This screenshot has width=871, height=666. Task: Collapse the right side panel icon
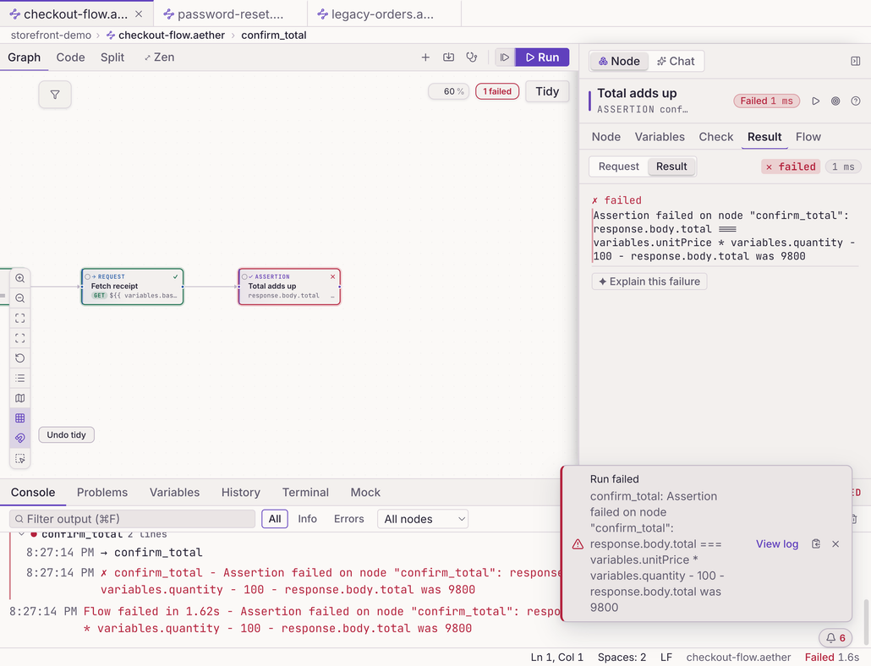pos(856,61)
